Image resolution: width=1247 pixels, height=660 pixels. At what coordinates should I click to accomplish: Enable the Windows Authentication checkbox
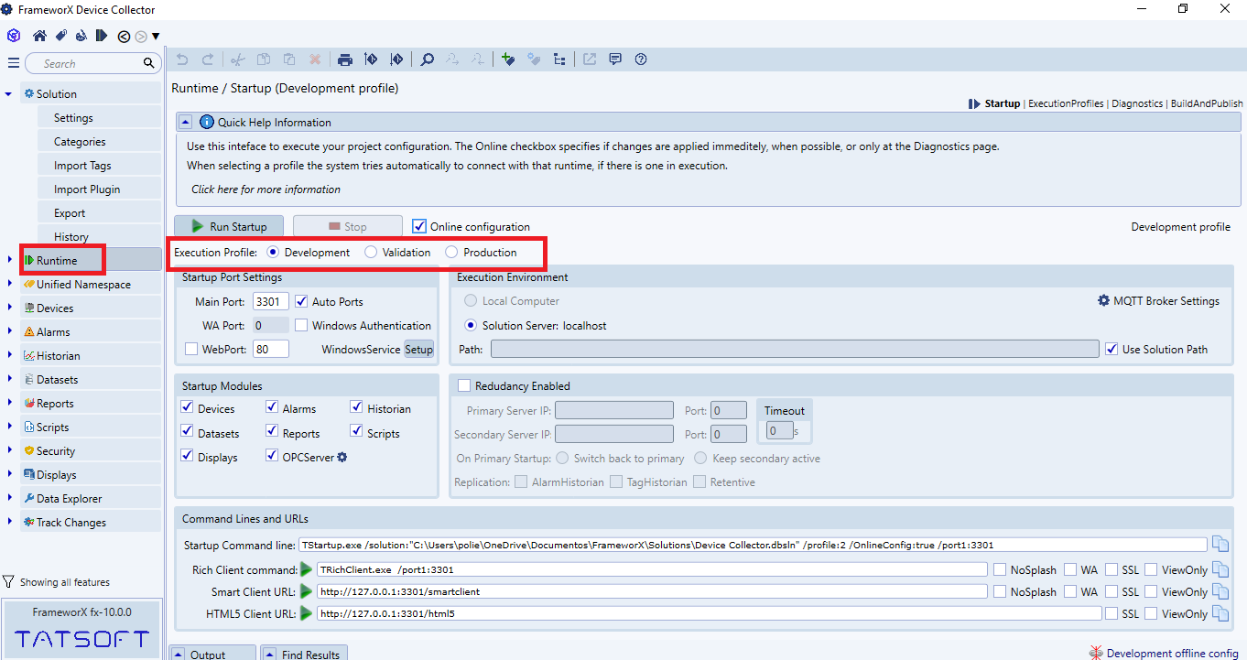(x=301, y=325)
